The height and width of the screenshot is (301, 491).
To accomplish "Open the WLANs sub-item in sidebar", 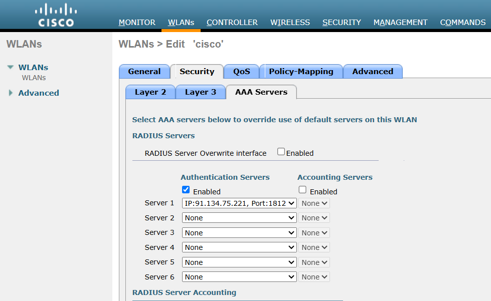I will [x=34, y=78].
